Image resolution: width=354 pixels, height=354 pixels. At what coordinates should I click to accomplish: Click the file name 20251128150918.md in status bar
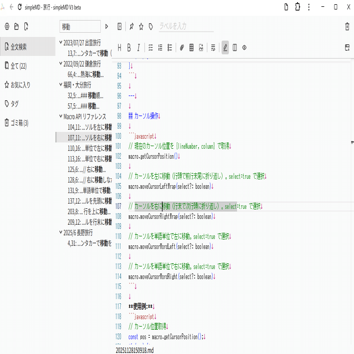(135, 350)
